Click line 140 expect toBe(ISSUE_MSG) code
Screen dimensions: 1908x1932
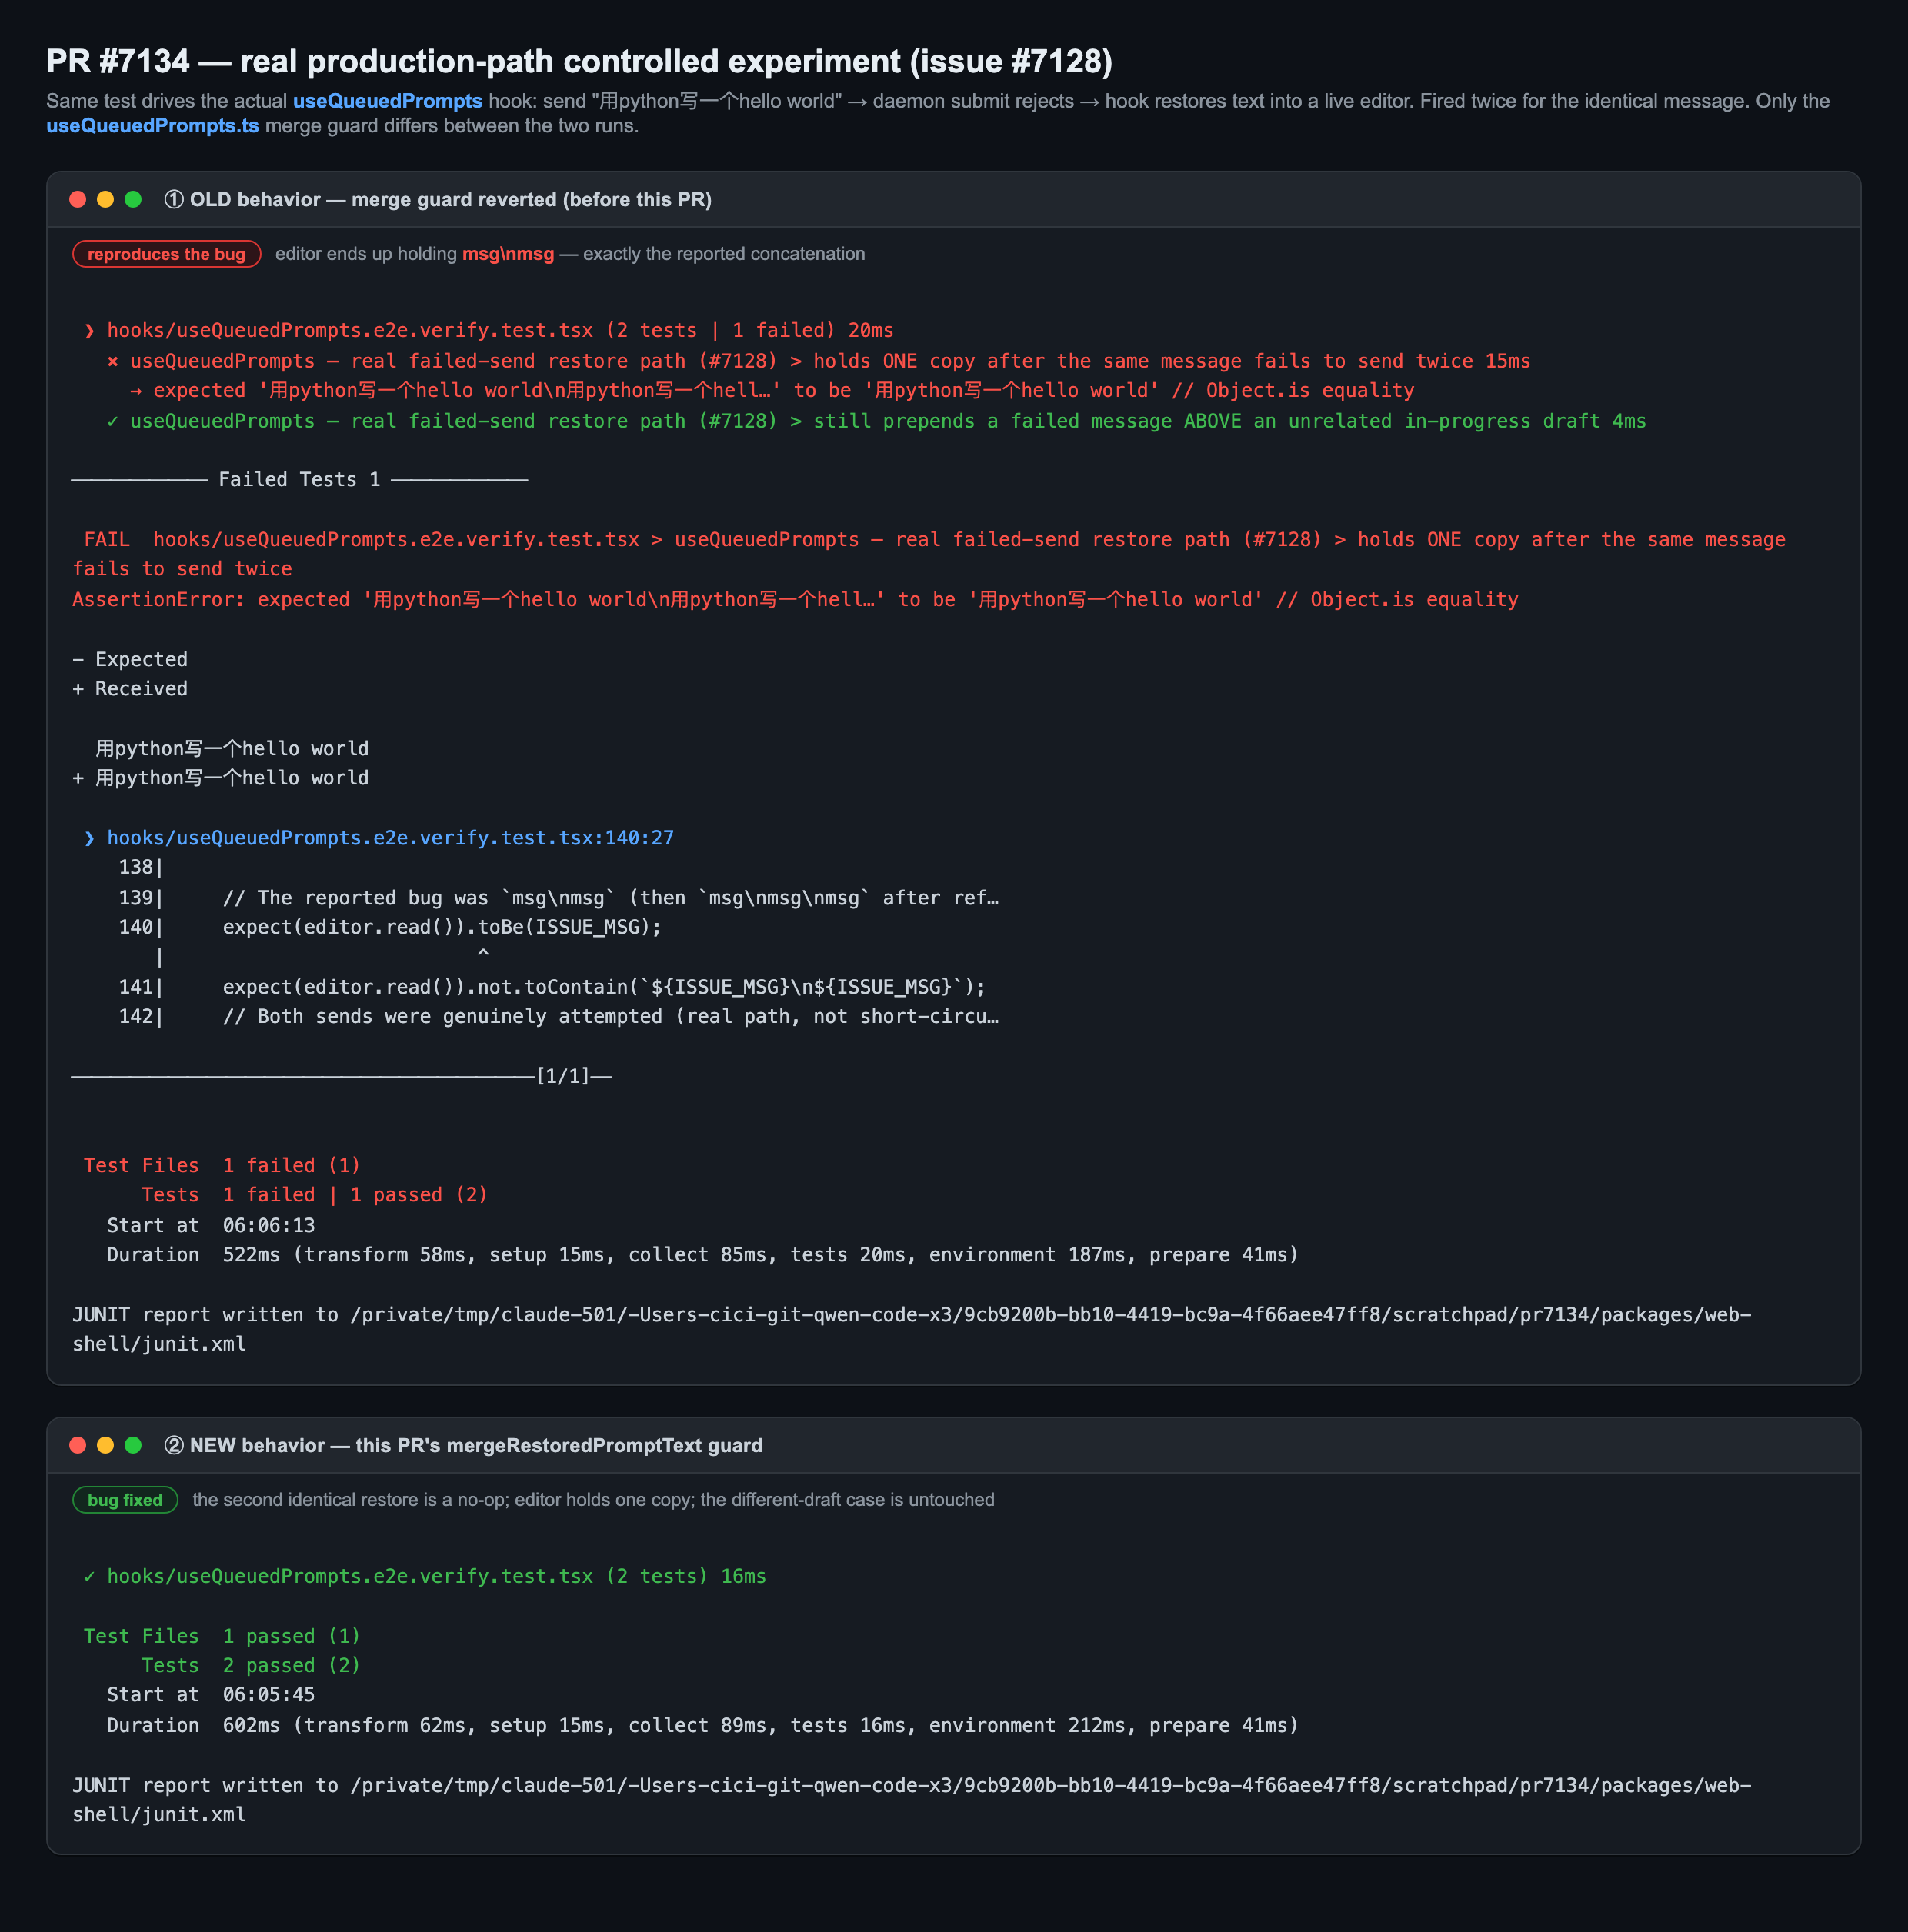click(442, 927)
